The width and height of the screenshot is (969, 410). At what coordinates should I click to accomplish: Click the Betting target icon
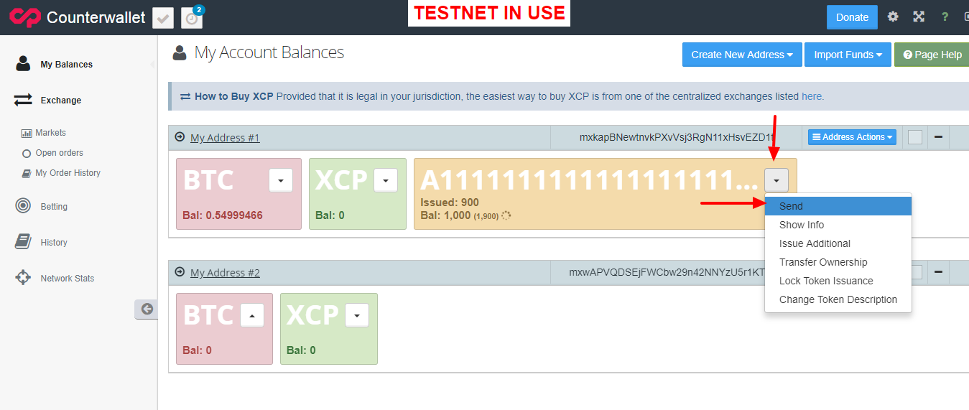(x=23, y=206)
